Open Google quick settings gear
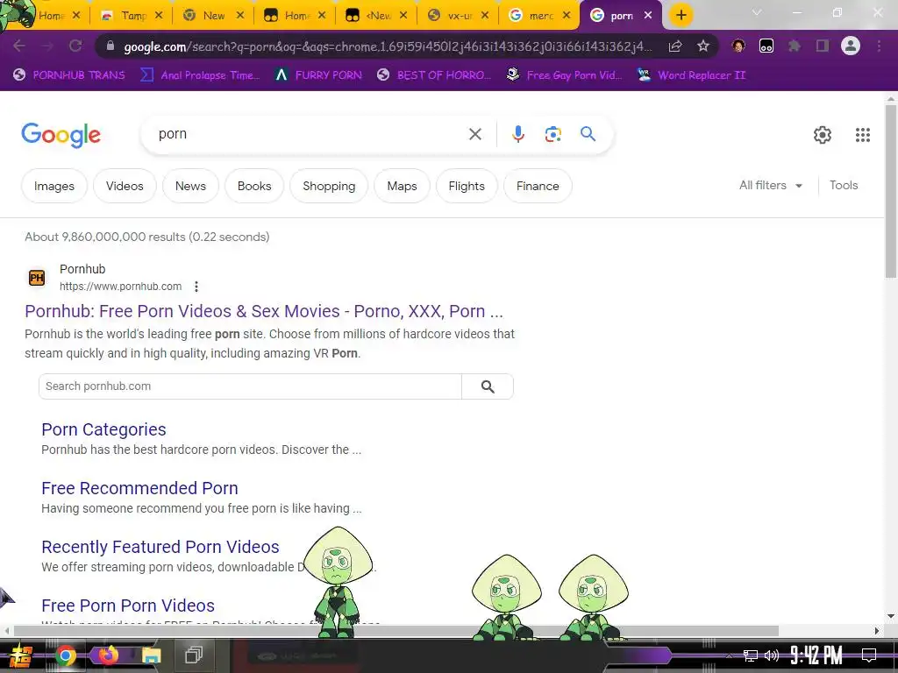The image size is (898, 673). (823, 135)
